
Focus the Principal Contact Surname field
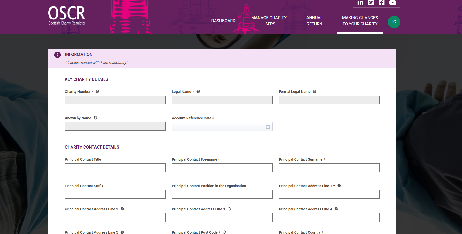[x=329, y=168]
